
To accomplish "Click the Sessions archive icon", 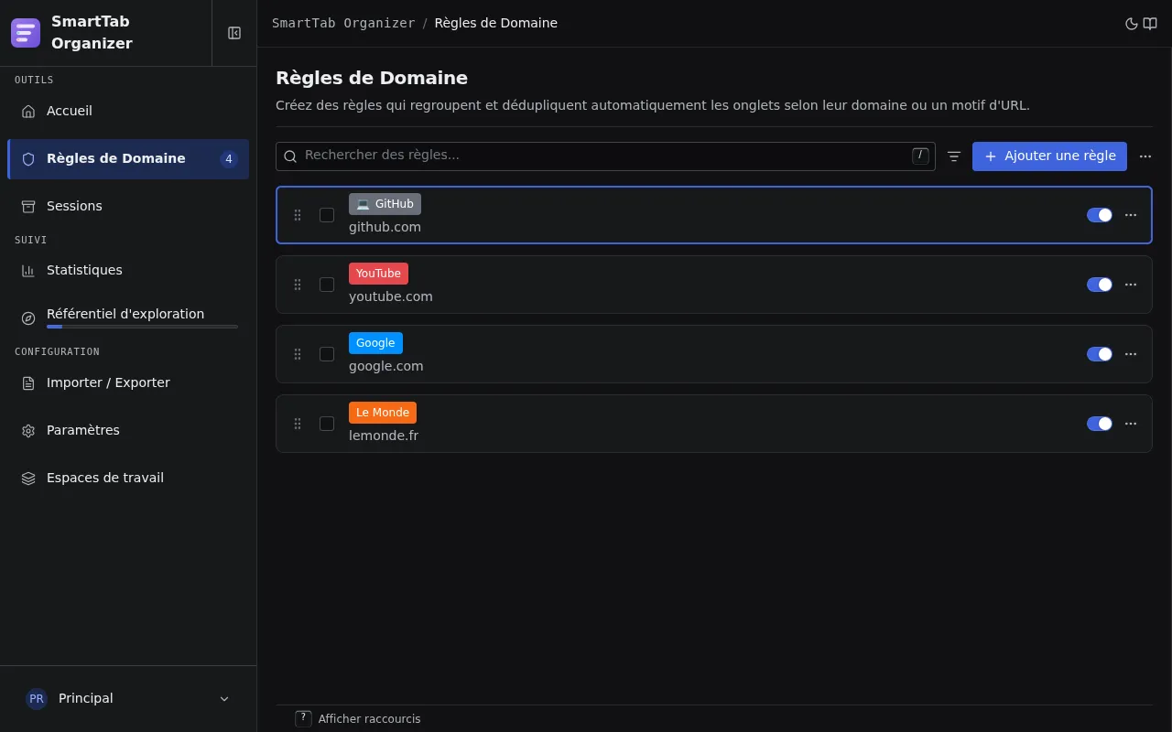I will pyautogui.click(x=28, y=207).
